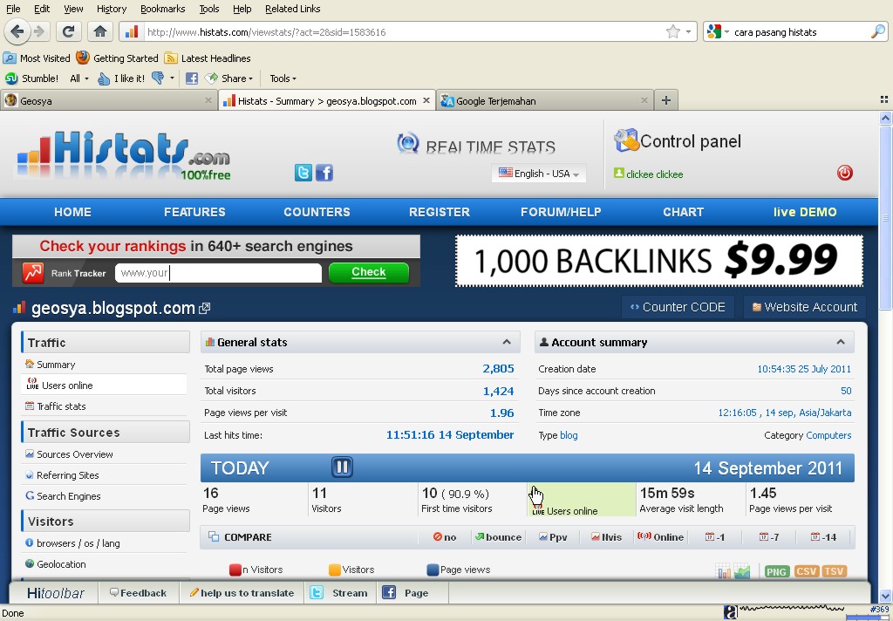Toggle compare with -7 days
This screenshot has height=621, width=893.
pyautogui.click(x=769, y=537)
